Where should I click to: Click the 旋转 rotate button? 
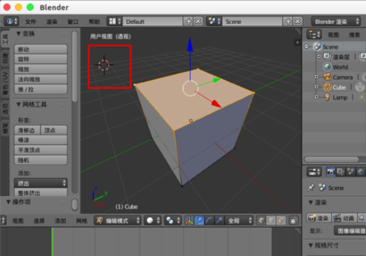click(x=40, y=60)
